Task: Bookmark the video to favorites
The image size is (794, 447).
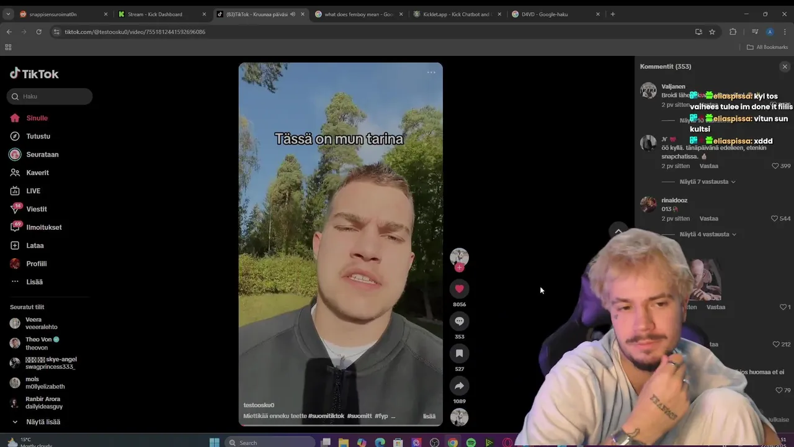Action: tap(459, 353)
